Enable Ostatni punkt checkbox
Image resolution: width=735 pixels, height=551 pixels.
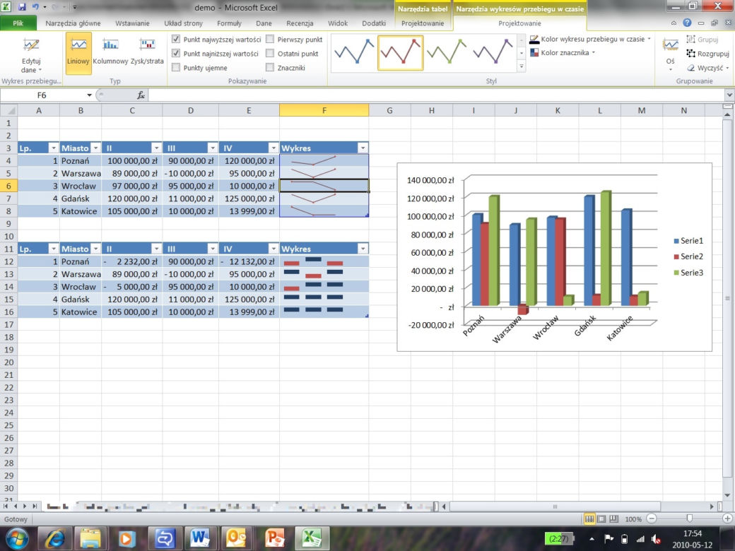click(270, 53)
